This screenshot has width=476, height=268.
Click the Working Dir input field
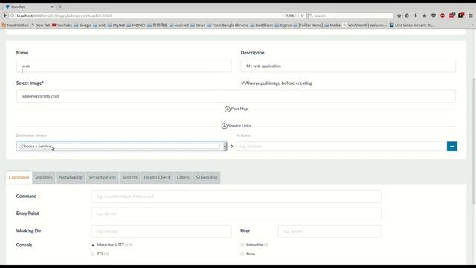[161, 232]
